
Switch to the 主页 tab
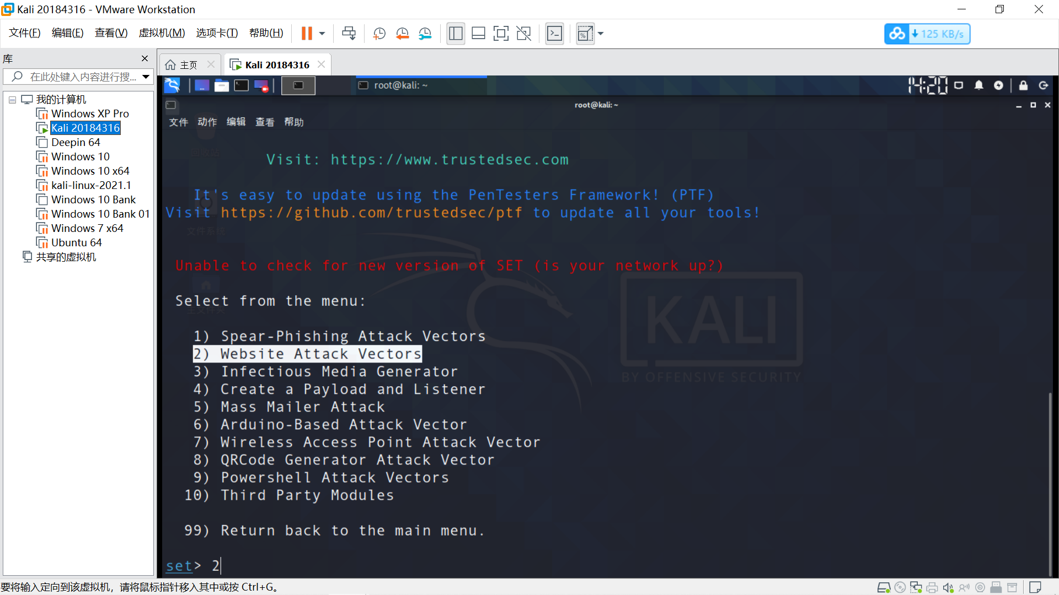pos(188,65)
